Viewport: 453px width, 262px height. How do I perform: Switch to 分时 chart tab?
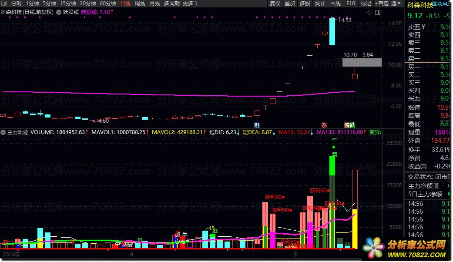pyautogui.click(x=16, y=3)
